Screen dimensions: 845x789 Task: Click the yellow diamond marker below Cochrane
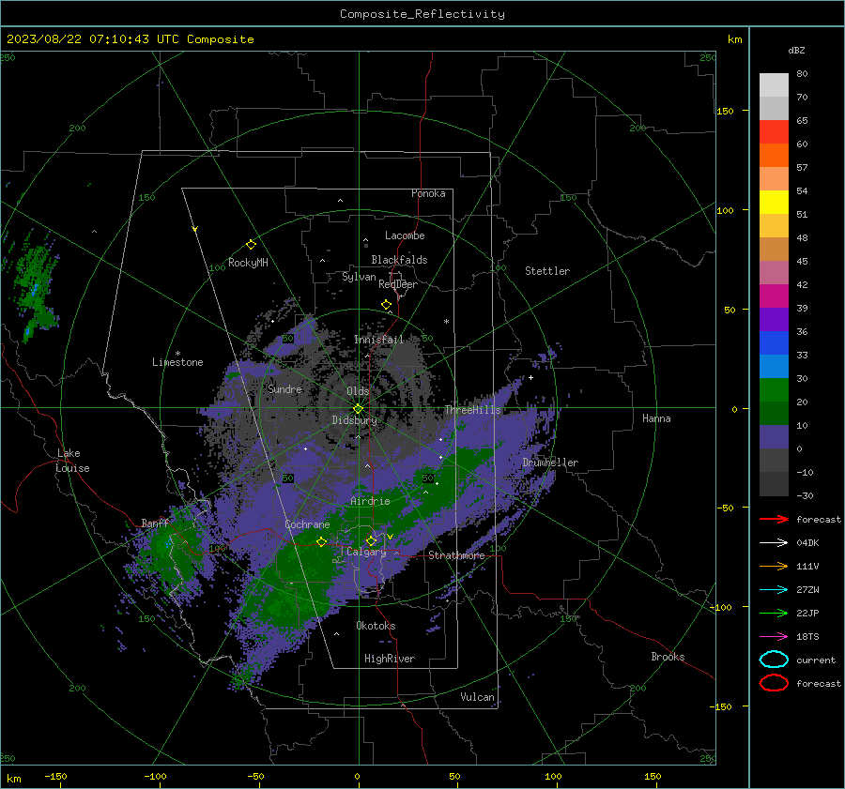(321, 541)
